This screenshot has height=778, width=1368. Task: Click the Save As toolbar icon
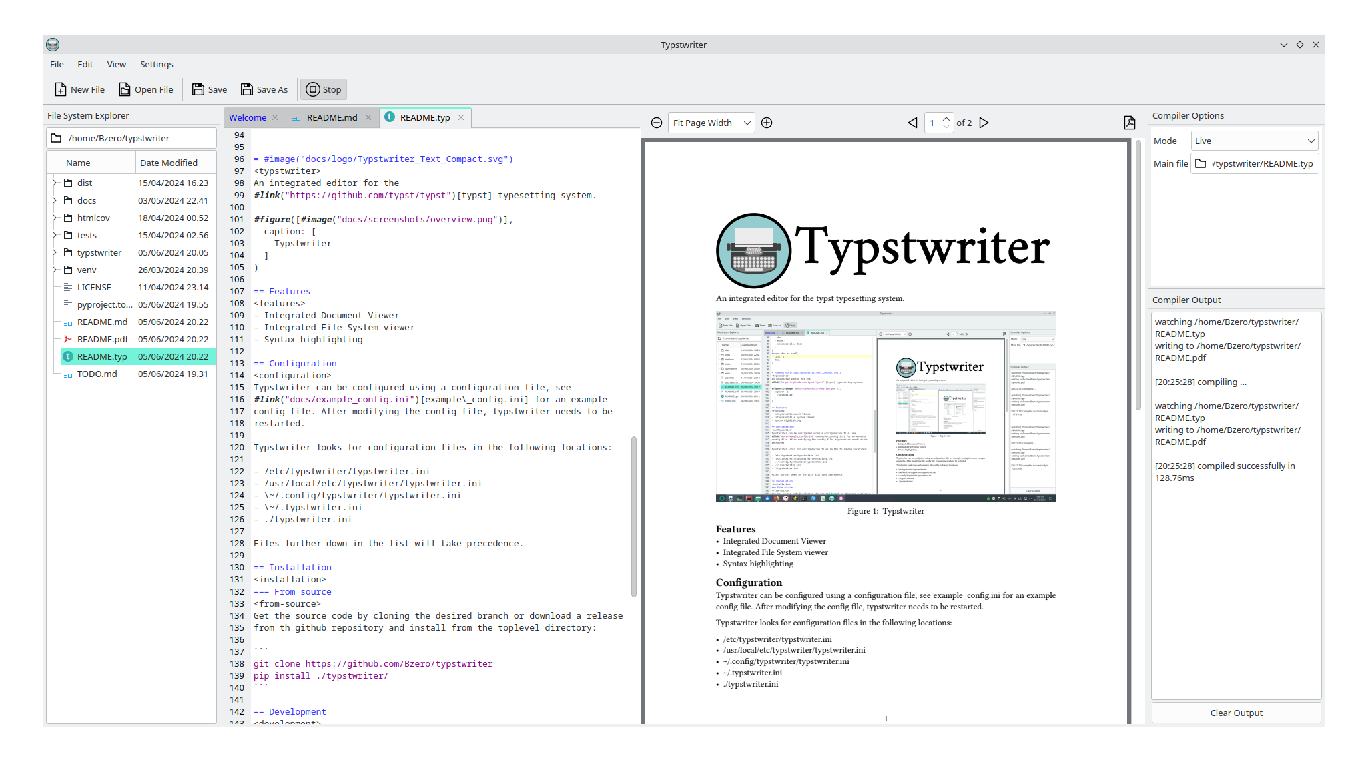247,89
